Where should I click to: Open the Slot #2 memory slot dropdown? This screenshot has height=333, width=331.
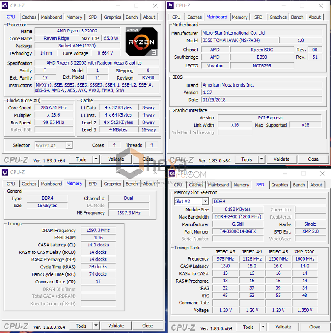205,201
